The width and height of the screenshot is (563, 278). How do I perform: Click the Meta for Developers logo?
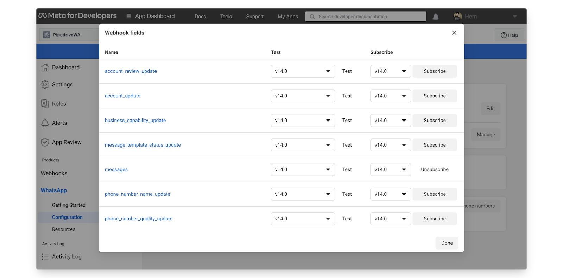(77, 16)
